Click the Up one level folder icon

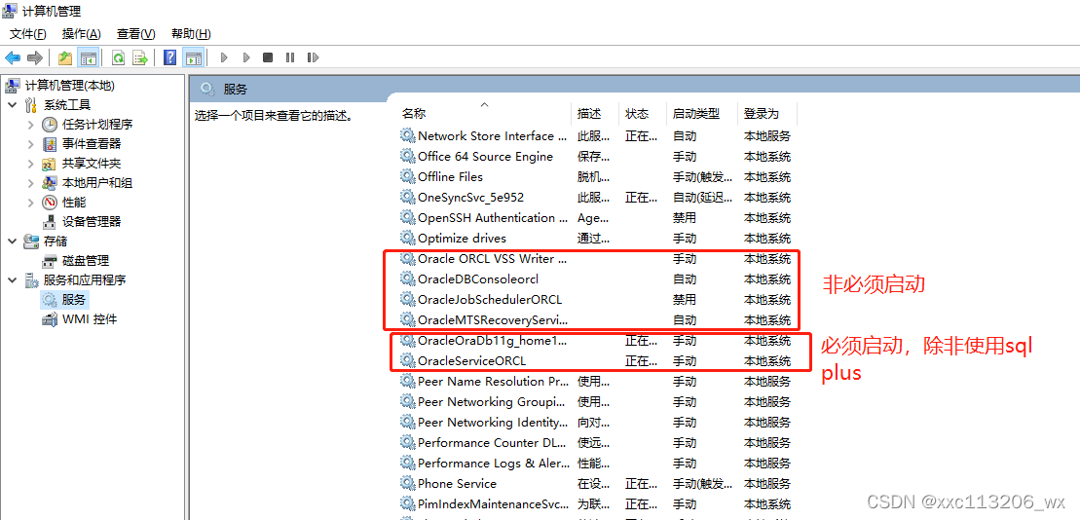point(65,57)
